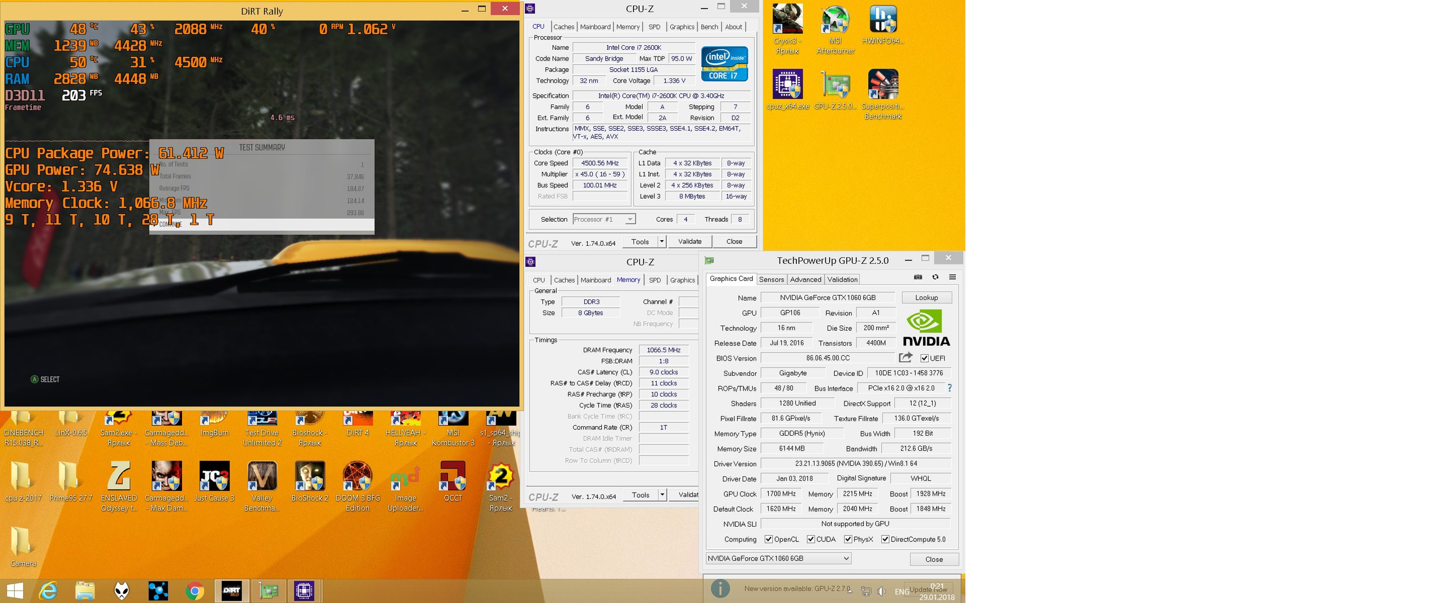The width and height of the screenshot is (1448, 603).
Task: Click the GPU name field in GPU-Z
Action: point(828,297)
